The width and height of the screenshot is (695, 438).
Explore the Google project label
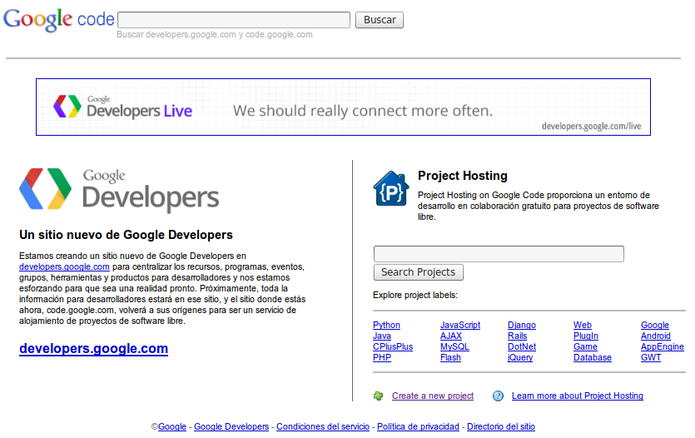coord(655,325)
